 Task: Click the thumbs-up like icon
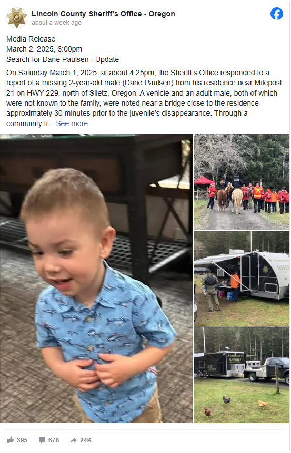(11, 440)
